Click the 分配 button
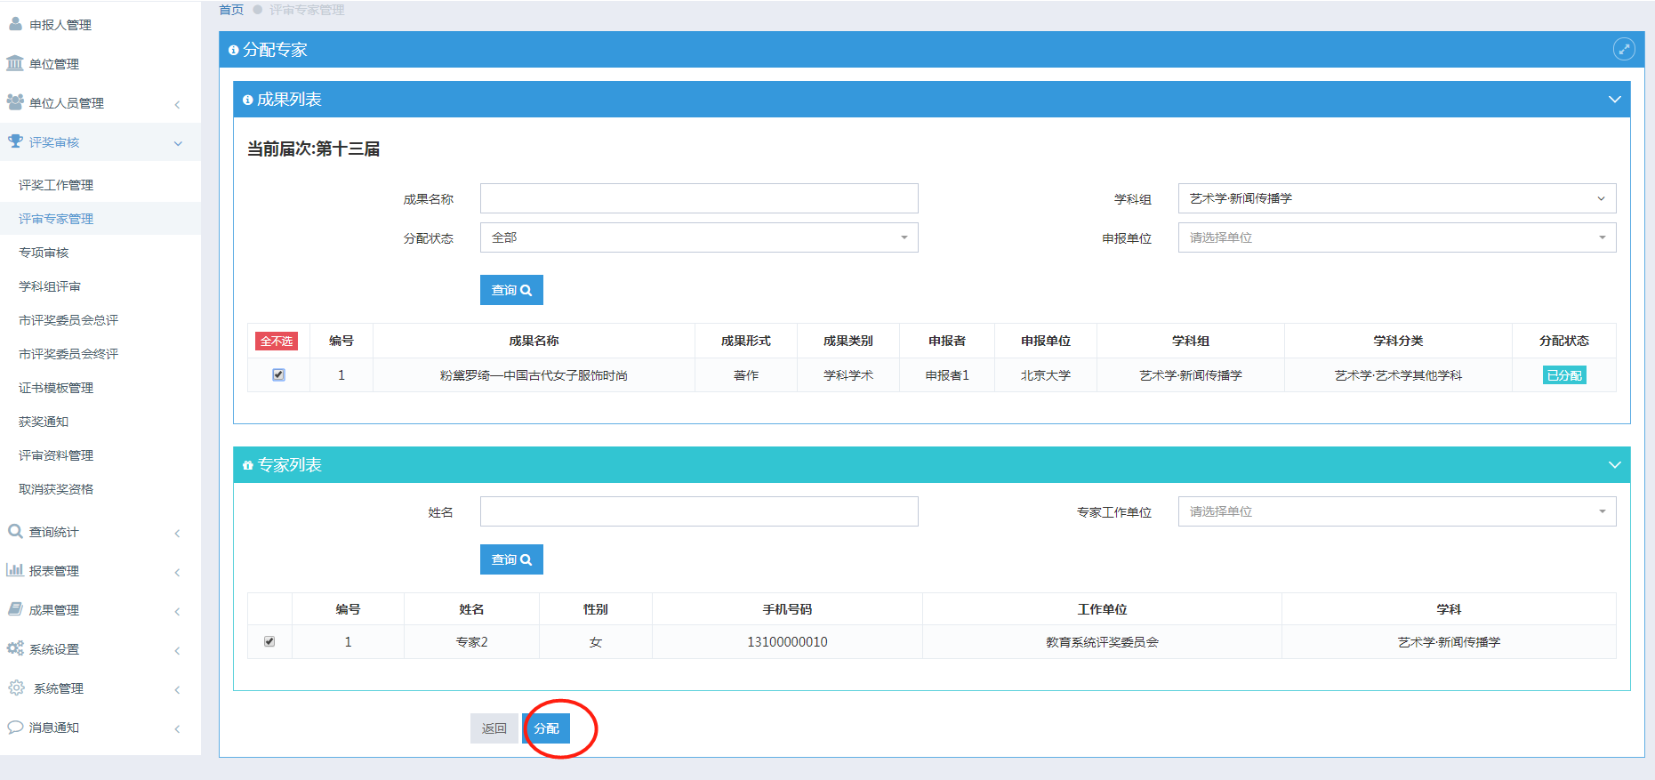Viewport: 1655px width, 780px height. point(546,728)
